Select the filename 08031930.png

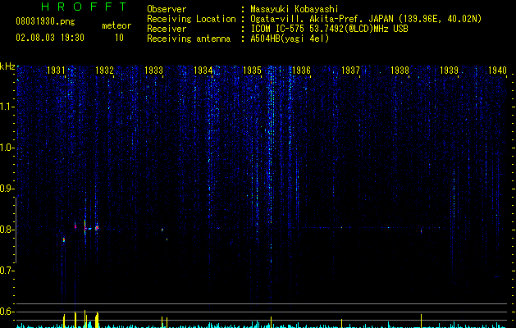45,22
